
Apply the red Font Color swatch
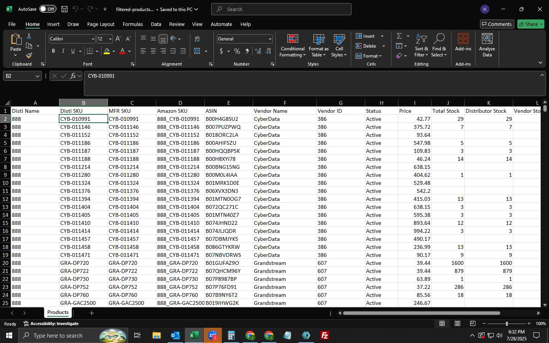coord(122,51)
